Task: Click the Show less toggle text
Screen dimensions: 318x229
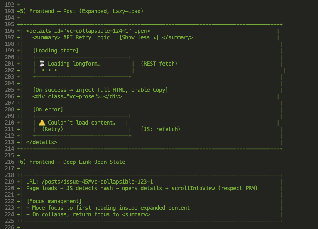Action: coord(139,37)
